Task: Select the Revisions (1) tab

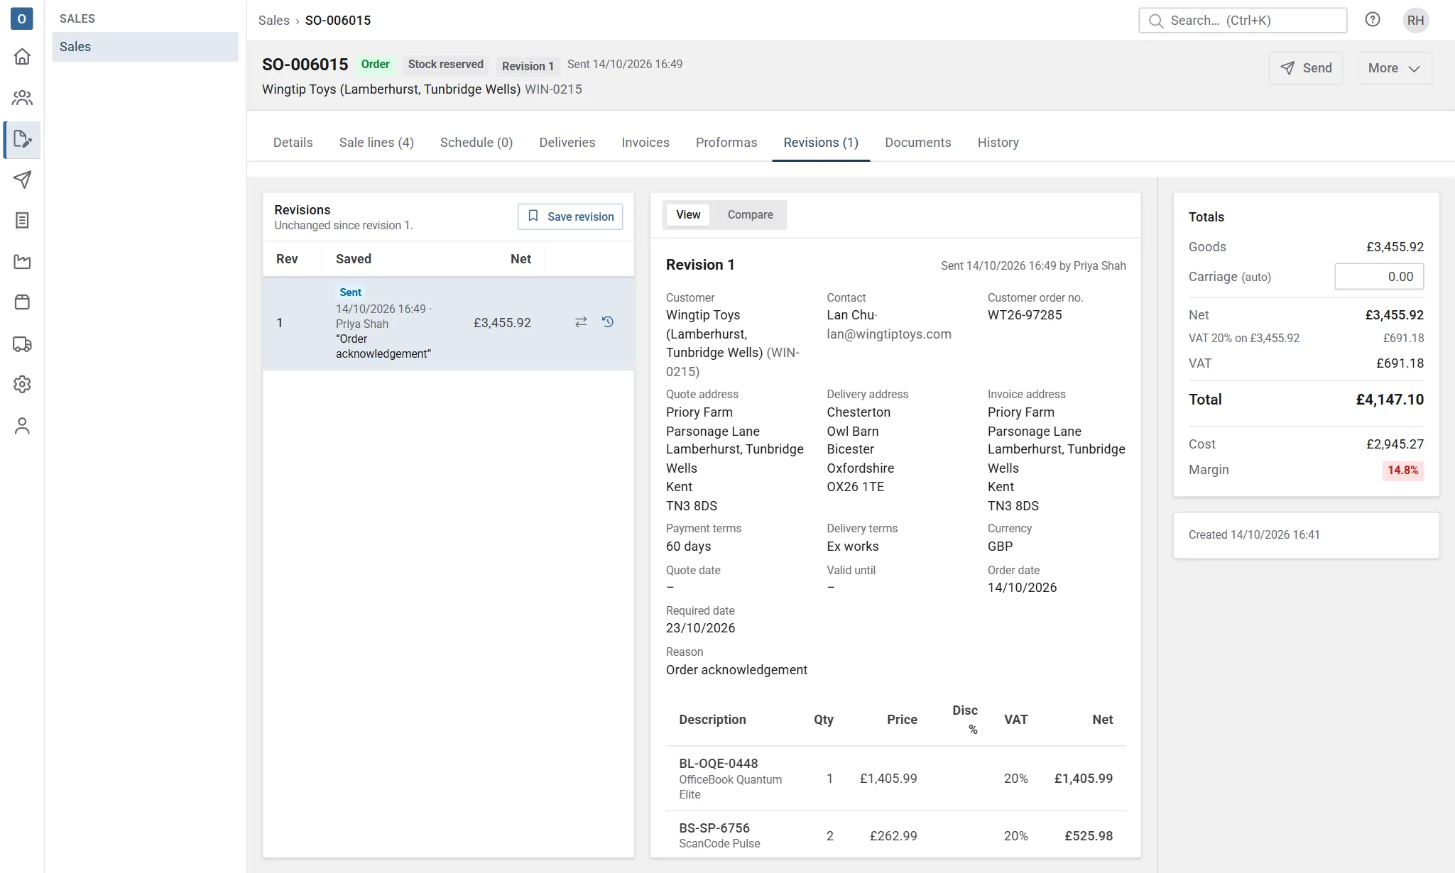Action: coord(821,143)
